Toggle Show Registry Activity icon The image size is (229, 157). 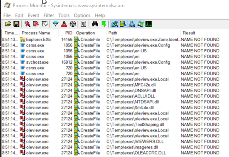[115, 24]
